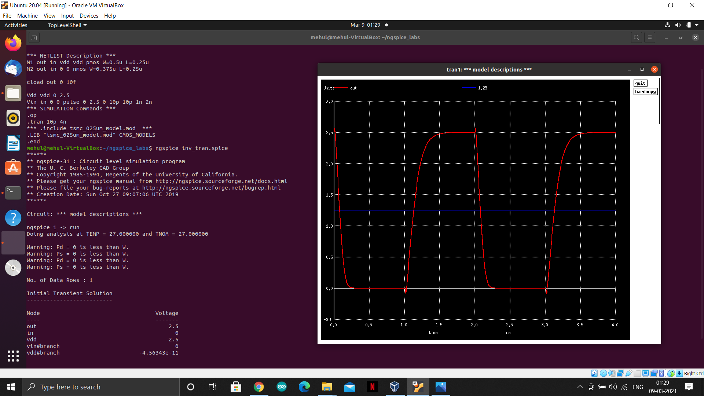Open Firefox from the Ubuntu dock
This screenshot has height=396, width=704.
pyautogui.click(x=13, y=43)
